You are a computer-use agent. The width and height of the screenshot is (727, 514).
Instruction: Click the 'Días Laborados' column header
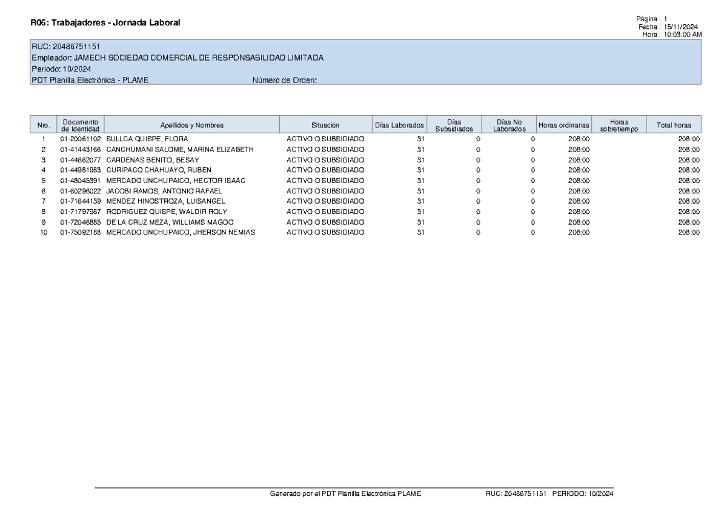pos(399,125)
